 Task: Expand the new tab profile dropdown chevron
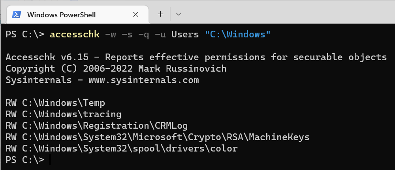pos(179,14)
